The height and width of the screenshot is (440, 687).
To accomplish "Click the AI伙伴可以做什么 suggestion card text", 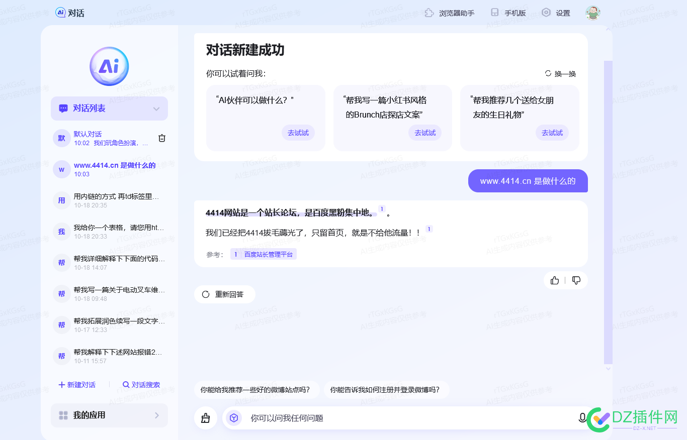I will point(254,100).
